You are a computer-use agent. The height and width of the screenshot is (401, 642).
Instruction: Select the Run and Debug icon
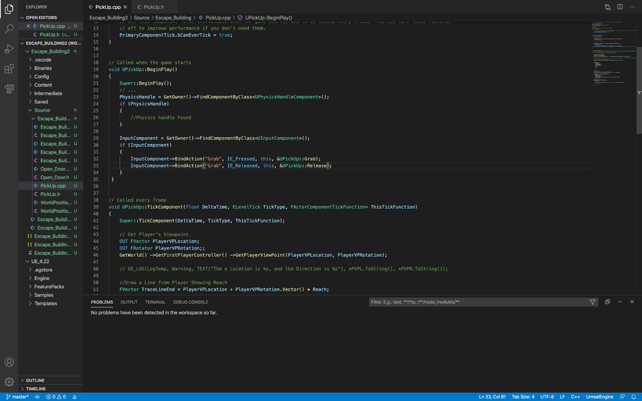(9, 49)
